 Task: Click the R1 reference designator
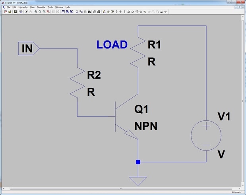[154, 44]
